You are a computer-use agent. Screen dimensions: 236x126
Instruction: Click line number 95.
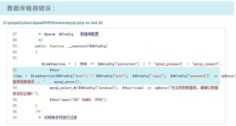pyautogui.click(x=15, y=105)
